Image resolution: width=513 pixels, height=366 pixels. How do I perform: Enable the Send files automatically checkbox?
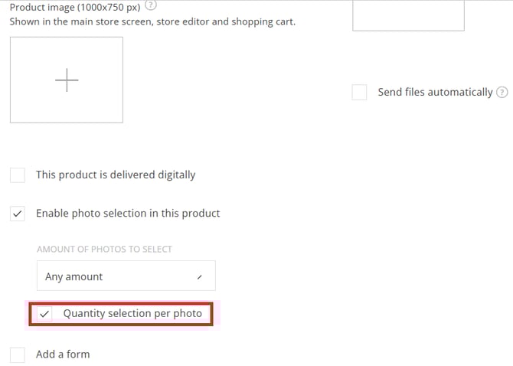coord(359,93)
